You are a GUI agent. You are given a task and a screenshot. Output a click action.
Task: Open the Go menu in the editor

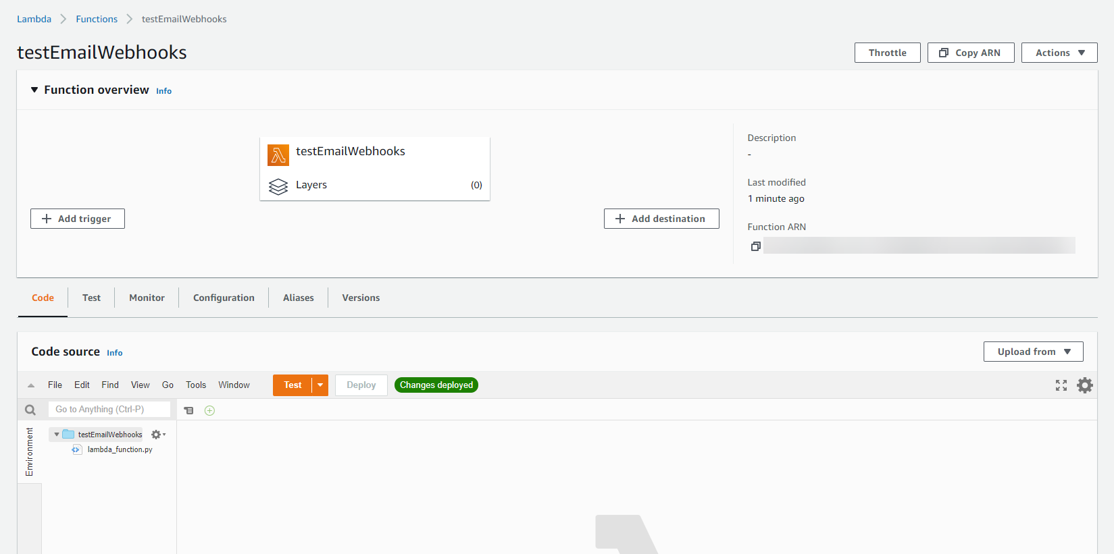[x=168, y=385]
